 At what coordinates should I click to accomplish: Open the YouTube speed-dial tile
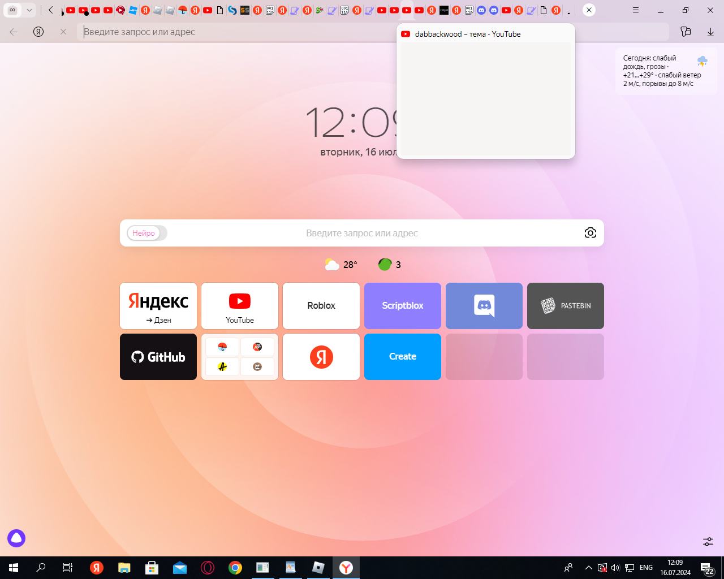pyautogui.click(x=240, y=306)
